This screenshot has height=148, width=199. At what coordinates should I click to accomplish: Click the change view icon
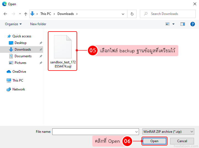point(167,24)
